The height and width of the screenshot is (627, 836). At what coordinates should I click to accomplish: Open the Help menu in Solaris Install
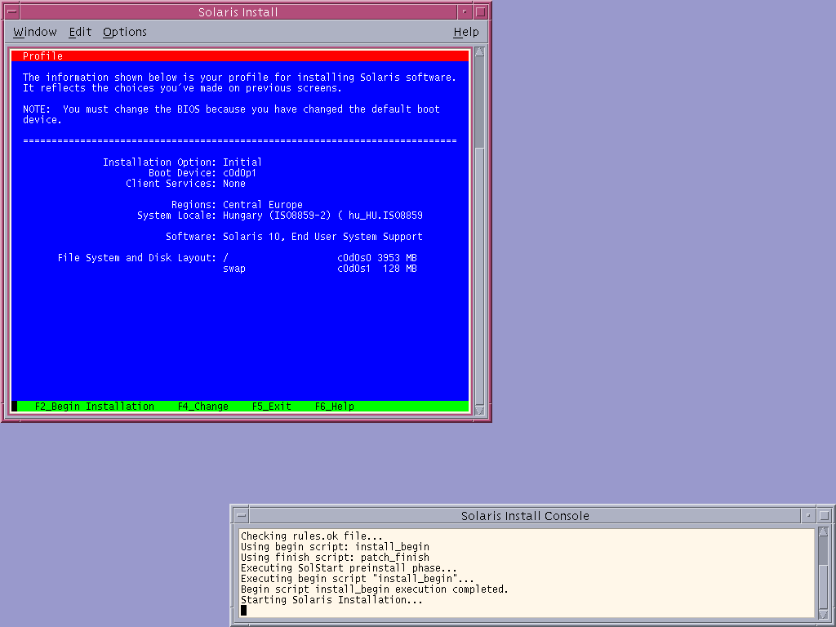pyautogui.click(x=466, y=32)
